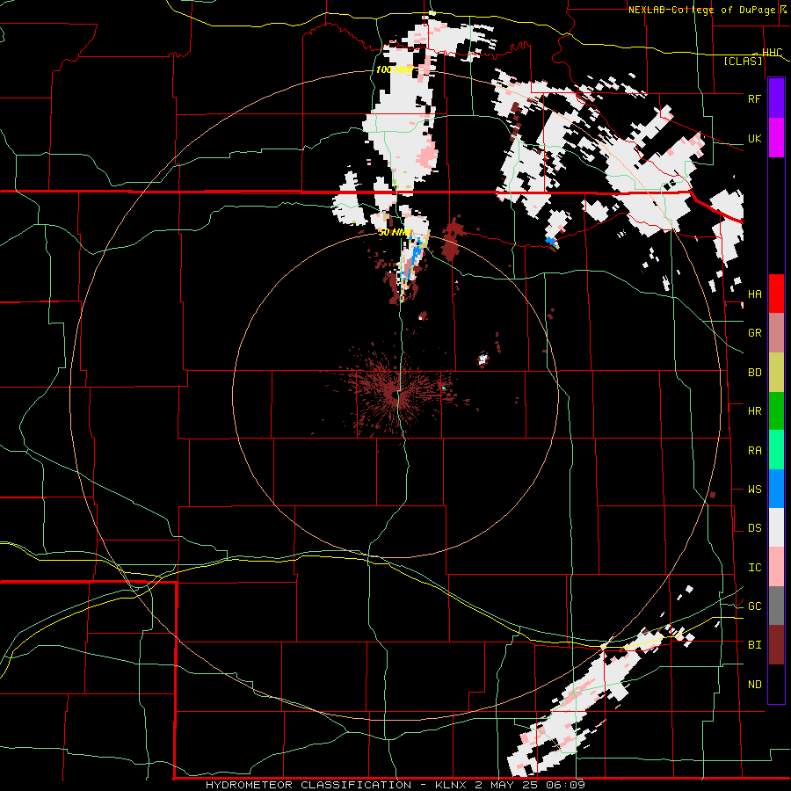Click the '100 NM' range ring label
791x791 pixels.
pyautogui.click(x=394, y=69)
